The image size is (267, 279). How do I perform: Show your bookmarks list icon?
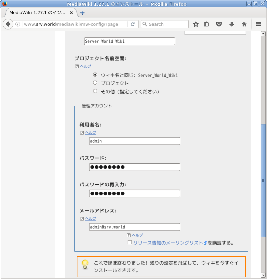pos(206,24)
